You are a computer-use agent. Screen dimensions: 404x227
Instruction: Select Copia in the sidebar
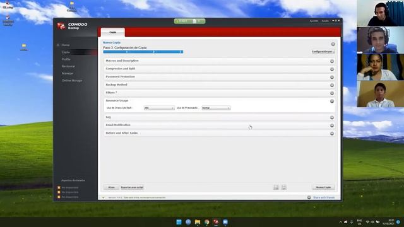pos(66,52)
